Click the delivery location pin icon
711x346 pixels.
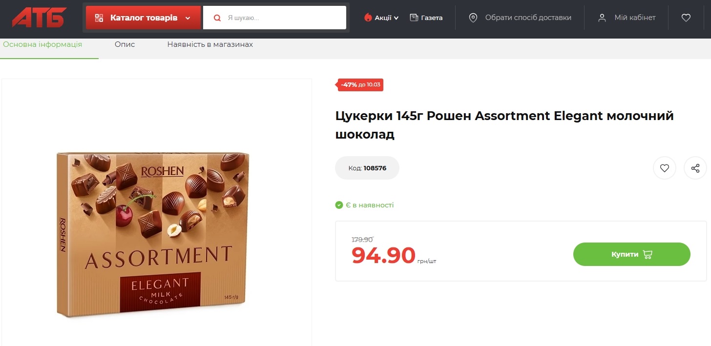(x=473, y=18)
